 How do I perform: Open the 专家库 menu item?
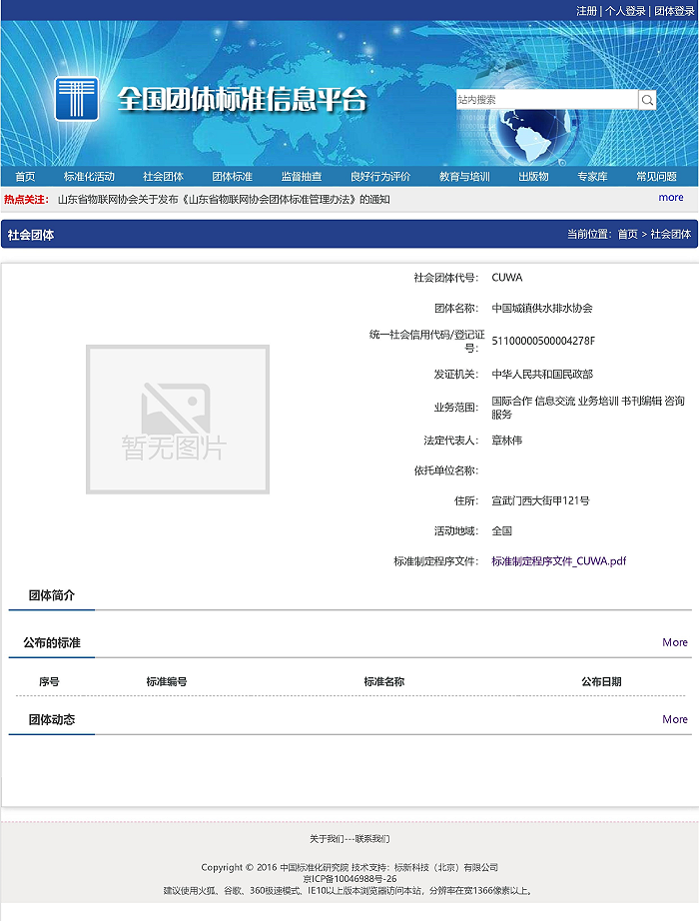pos(591,177)
